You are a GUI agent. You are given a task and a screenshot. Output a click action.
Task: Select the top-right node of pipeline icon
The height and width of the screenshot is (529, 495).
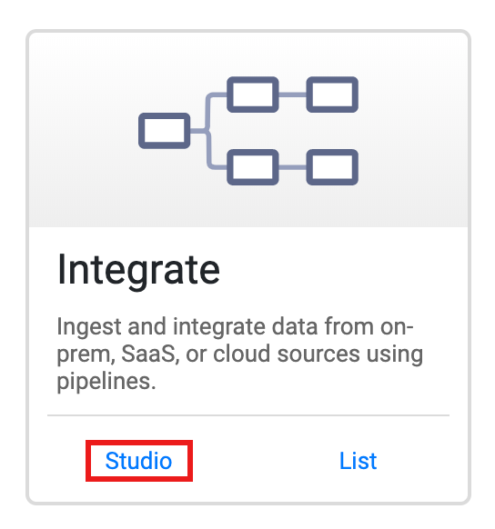tap(332, 95)
